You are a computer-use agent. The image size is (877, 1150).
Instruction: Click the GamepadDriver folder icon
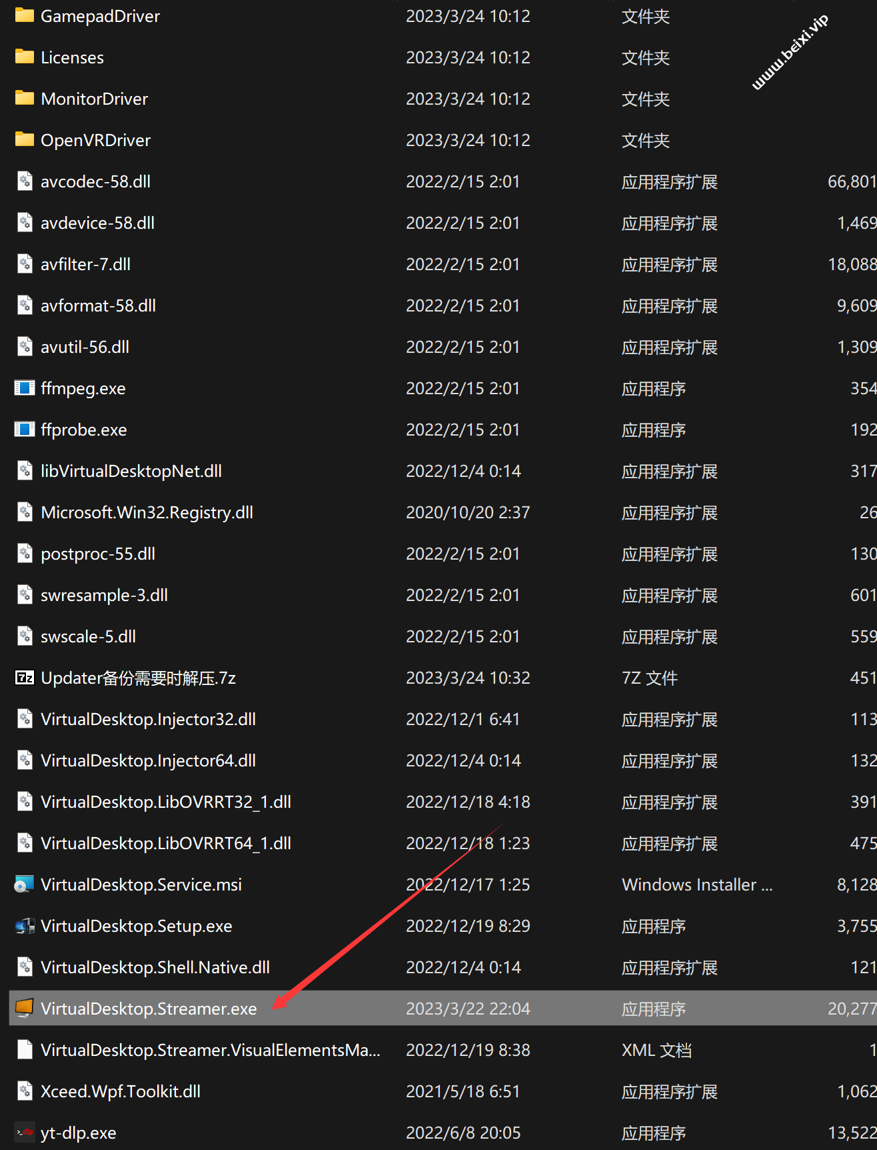25,15
